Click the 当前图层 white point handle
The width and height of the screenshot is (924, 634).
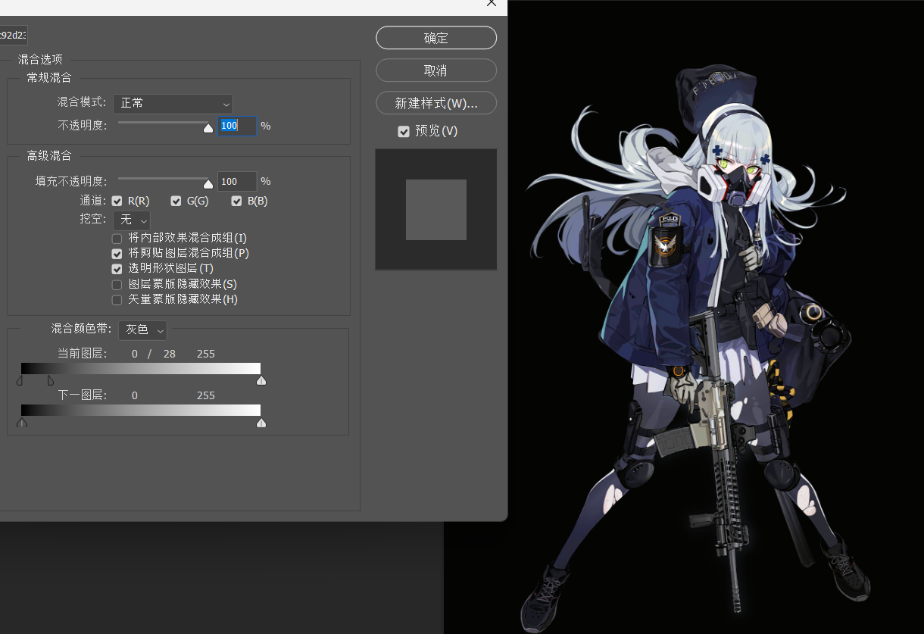261,380
